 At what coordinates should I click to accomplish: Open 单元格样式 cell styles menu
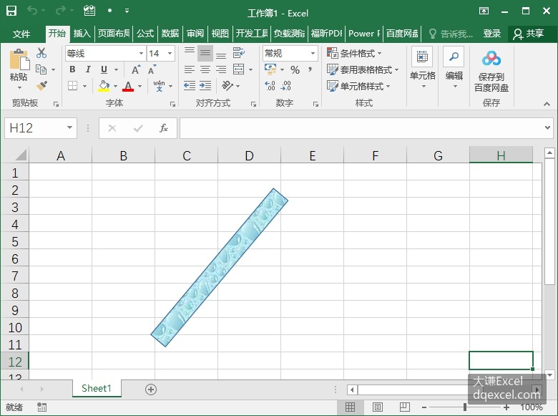coord(358,86)
